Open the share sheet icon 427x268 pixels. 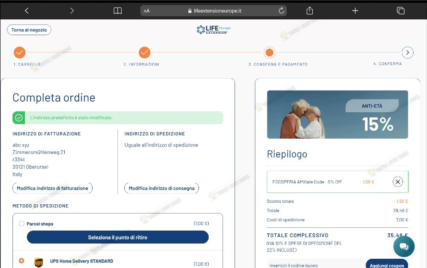(x=309, y=10)
